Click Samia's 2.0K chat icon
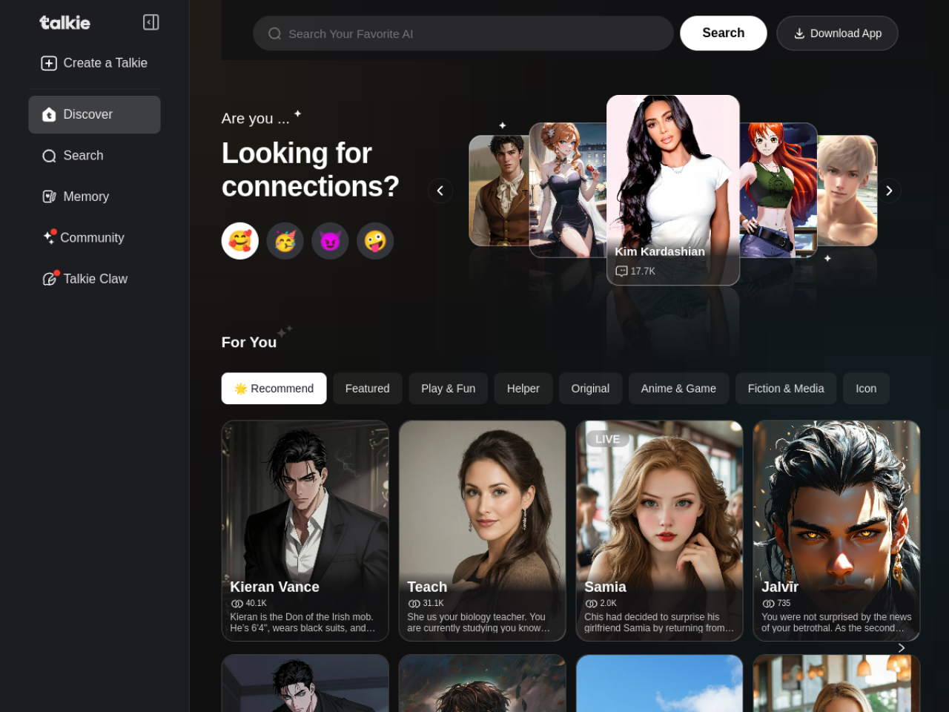The width and height of the screenshot is (949, 712). [x=592, y=604]
